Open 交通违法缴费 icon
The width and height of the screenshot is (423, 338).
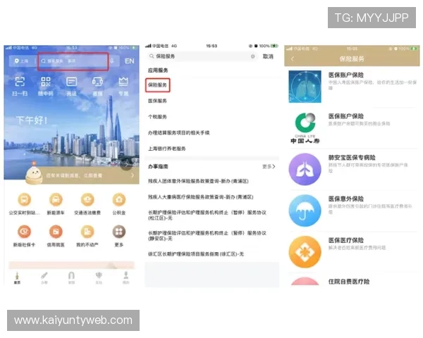[87, 200]
